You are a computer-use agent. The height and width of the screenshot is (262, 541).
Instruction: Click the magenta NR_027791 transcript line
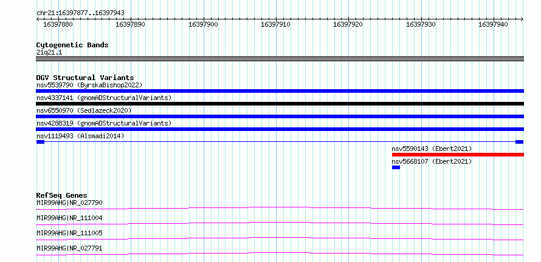[280, 254]
